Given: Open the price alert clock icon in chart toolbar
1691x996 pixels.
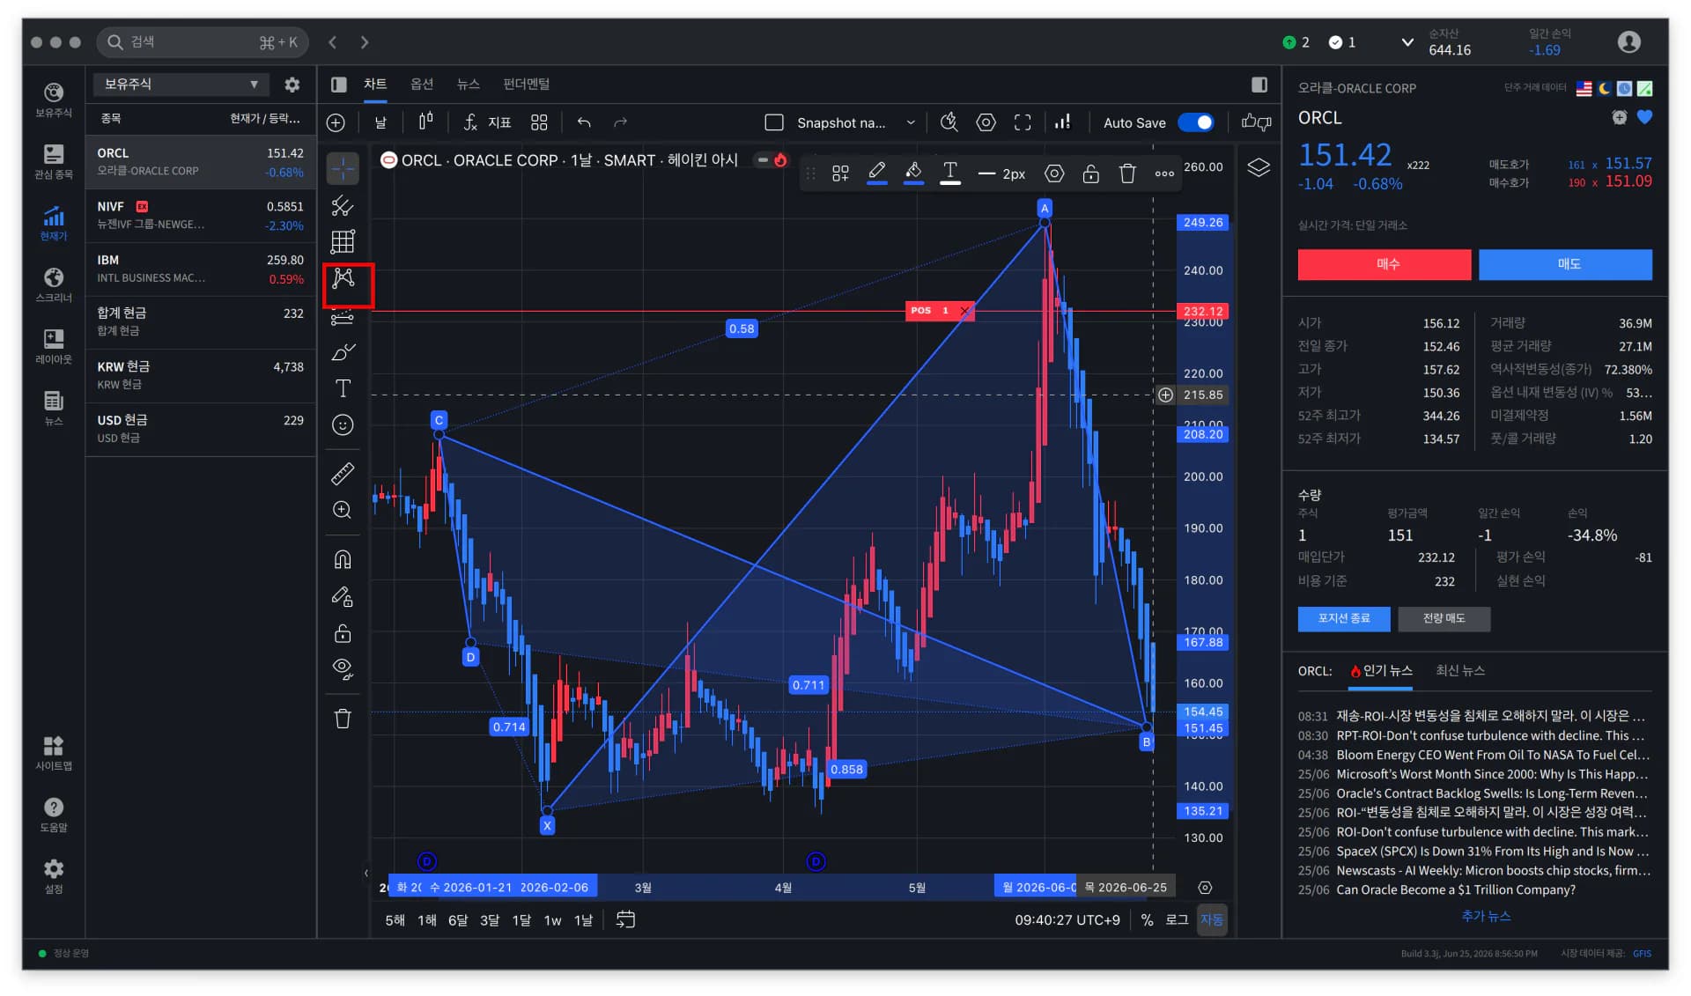Looking at the screenshot, I should pos(949,122).
